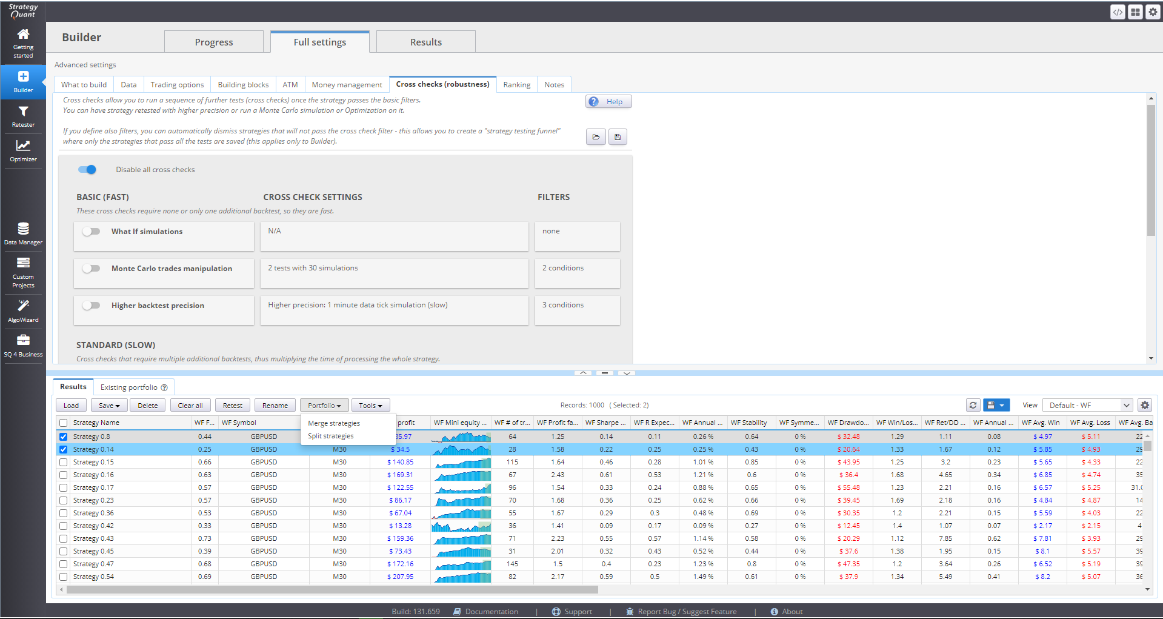Click the Report Bug / Suggest Feature link
Image resolution: width=1163 pixels, height=619 pixels.
pyautogui.click(x=687, y=612)
